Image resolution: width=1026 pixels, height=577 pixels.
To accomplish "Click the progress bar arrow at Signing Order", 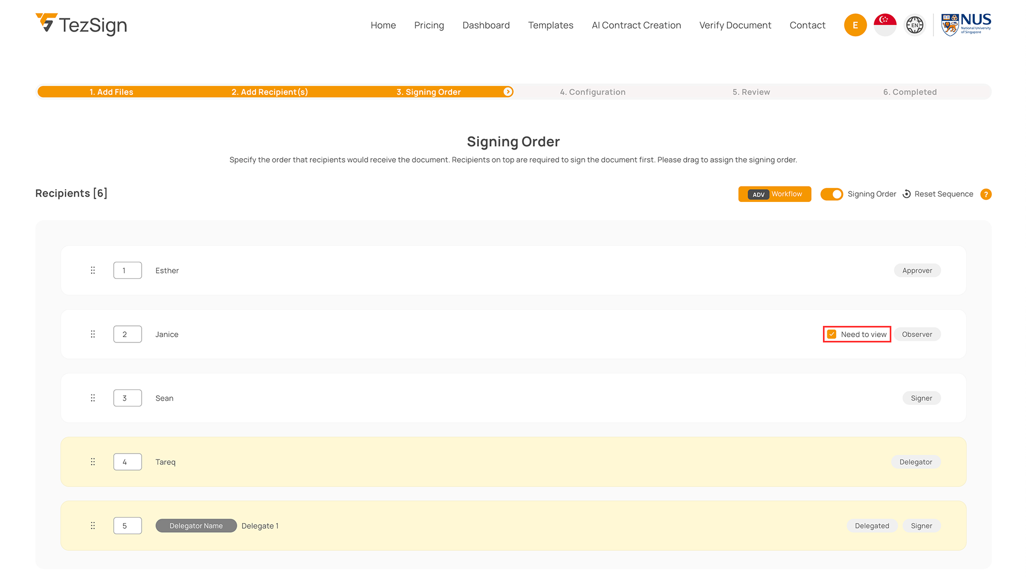I will pyautogui.click(x=508, y=92).
